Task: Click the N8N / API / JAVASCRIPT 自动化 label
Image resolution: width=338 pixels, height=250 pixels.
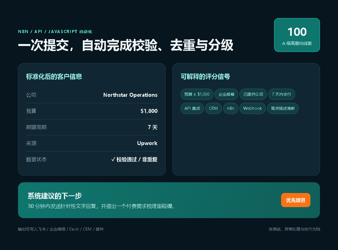Action: pyautogui.click(x=55, y=32)
